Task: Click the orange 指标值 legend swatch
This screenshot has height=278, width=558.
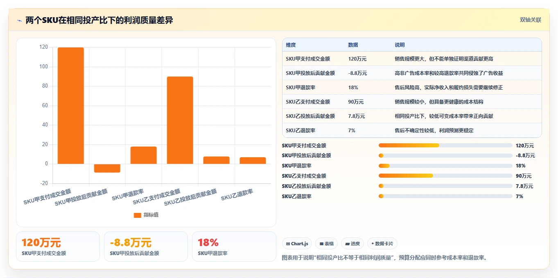Action: [138, 215]
